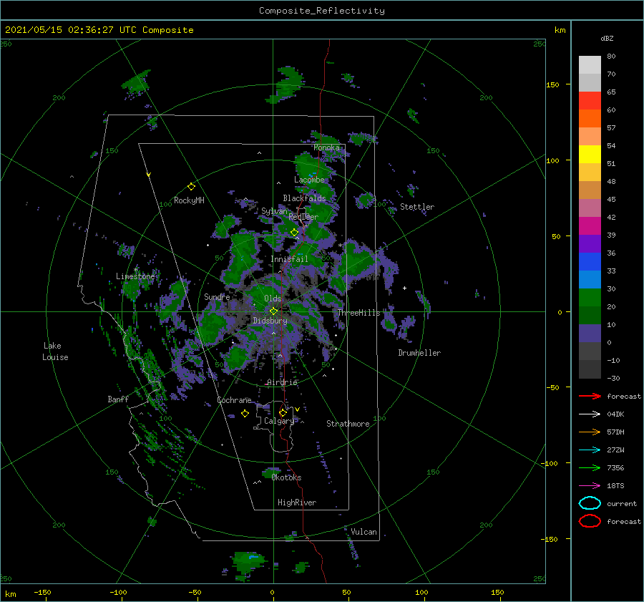
Task: Select the royal blue dBZ legend swatch
Action: [x=590, y=262]
